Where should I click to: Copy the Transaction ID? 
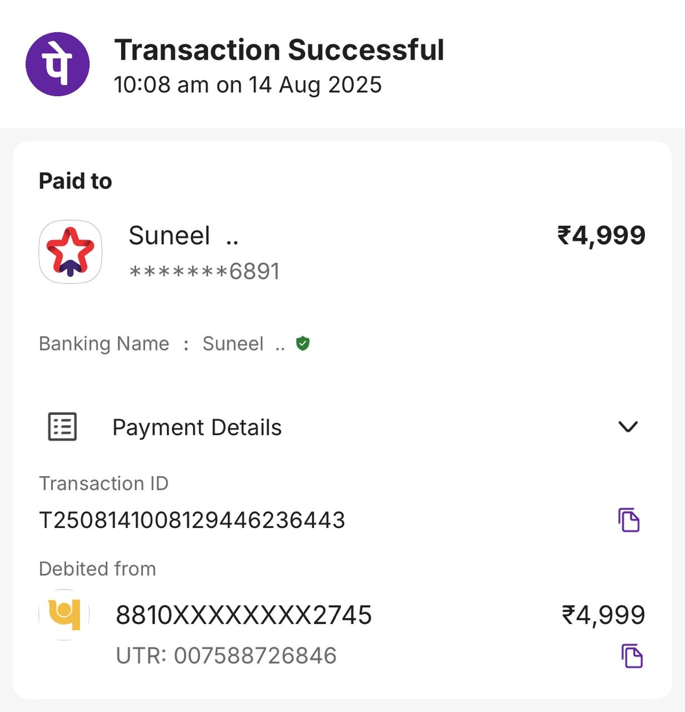(629, 520)
